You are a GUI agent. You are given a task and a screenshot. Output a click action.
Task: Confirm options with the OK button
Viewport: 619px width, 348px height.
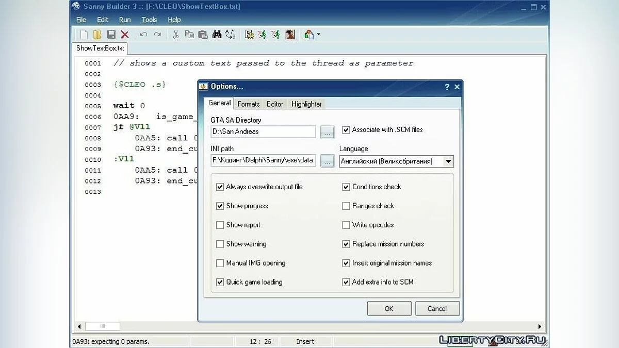(389, 308)
